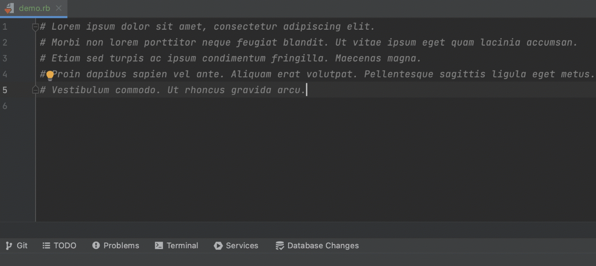
Task: Click line number 4 in the gutter
Action: click(5, 74)
